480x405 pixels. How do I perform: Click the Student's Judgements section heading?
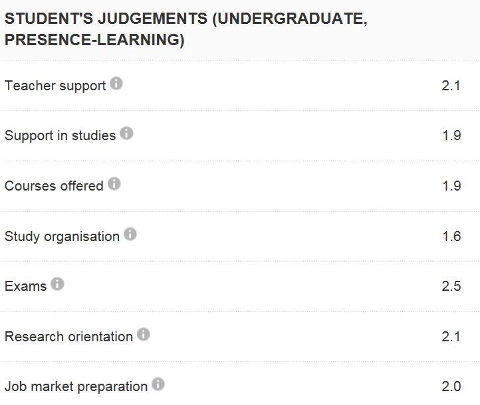[x=185, y=29]
